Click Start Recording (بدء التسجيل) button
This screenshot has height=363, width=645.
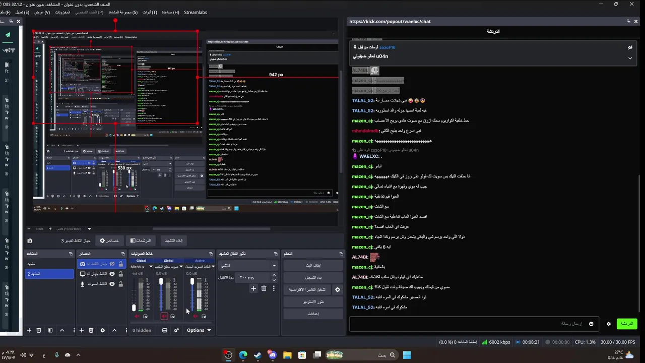(x=313, y=277)
